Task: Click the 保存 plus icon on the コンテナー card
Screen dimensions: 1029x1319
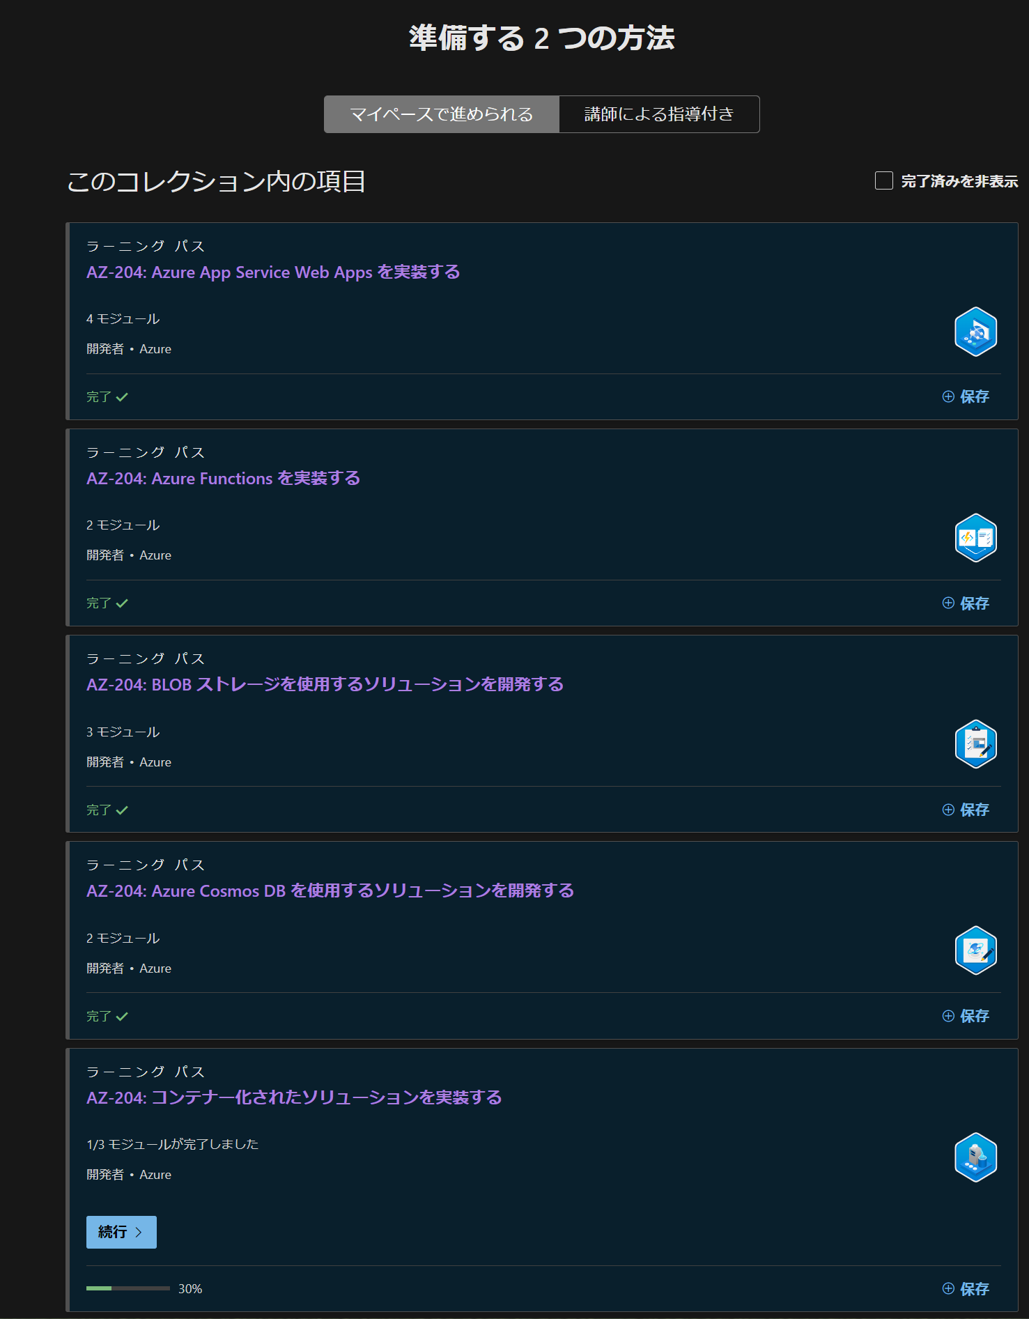Action: [x=948, y=1288]
